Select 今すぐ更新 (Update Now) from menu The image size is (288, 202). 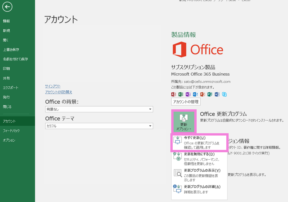point(199,142)
